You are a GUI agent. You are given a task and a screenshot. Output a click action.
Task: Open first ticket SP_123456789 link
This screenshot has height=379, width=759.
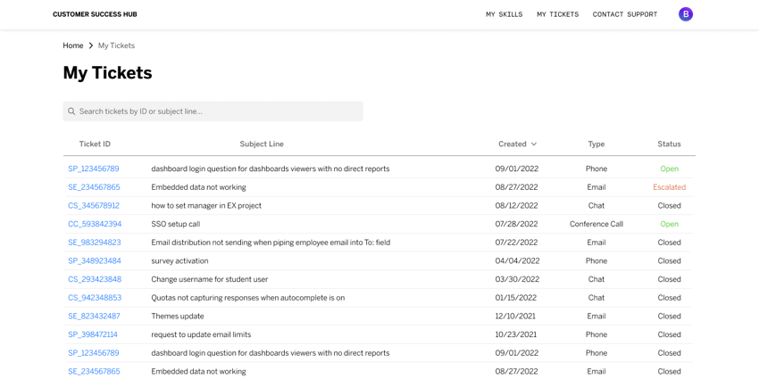pyautogui.click(x=94, y=169)
